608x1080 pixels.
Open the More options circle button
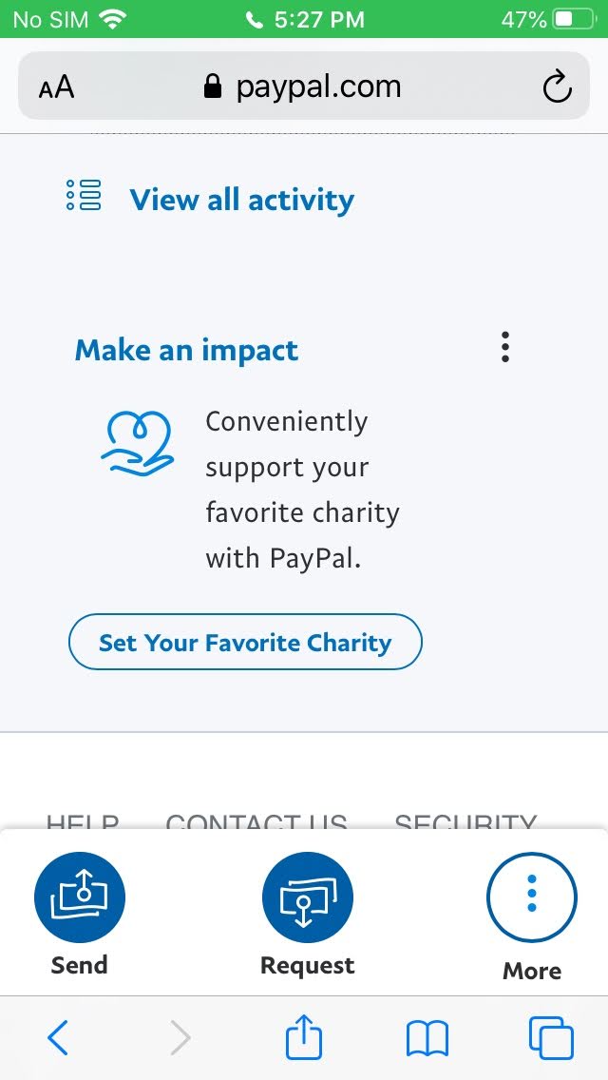(x=531, y=897)
